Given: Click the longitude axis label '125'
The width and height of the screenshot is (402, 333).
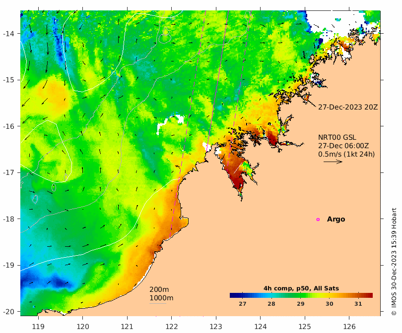Looking at the screenshot, I should (305, 327).
